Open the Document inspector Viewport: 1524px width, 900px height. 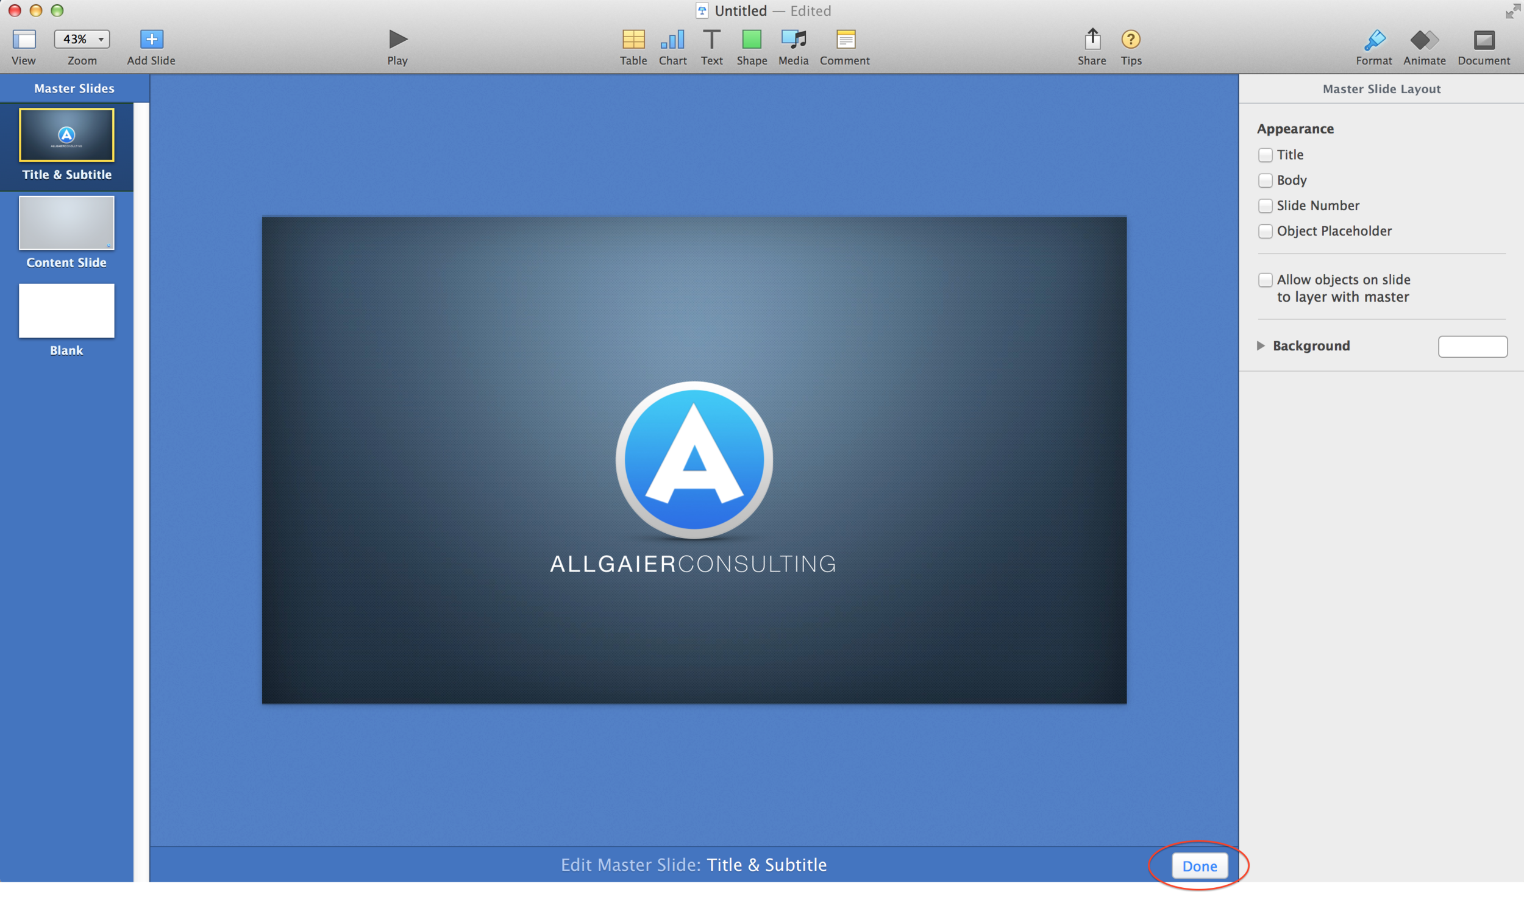pos(1484,40)
